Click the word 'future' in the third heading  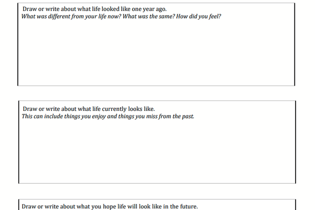(x=187, y=206)
